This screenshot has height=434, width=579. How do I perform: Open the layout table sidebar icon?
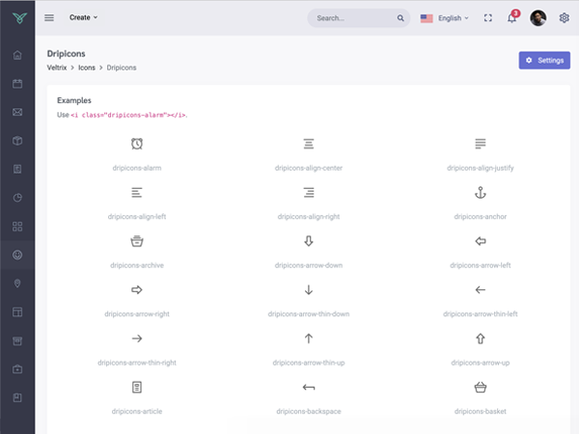point(17,312)
